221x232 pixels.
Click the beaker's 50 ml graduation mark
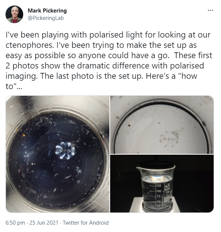158,201
